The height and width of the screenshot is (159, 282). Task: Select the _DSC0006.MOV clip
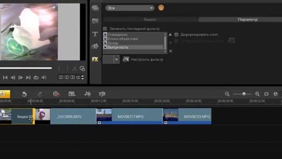pyautogui.click(x=73, y=116)
